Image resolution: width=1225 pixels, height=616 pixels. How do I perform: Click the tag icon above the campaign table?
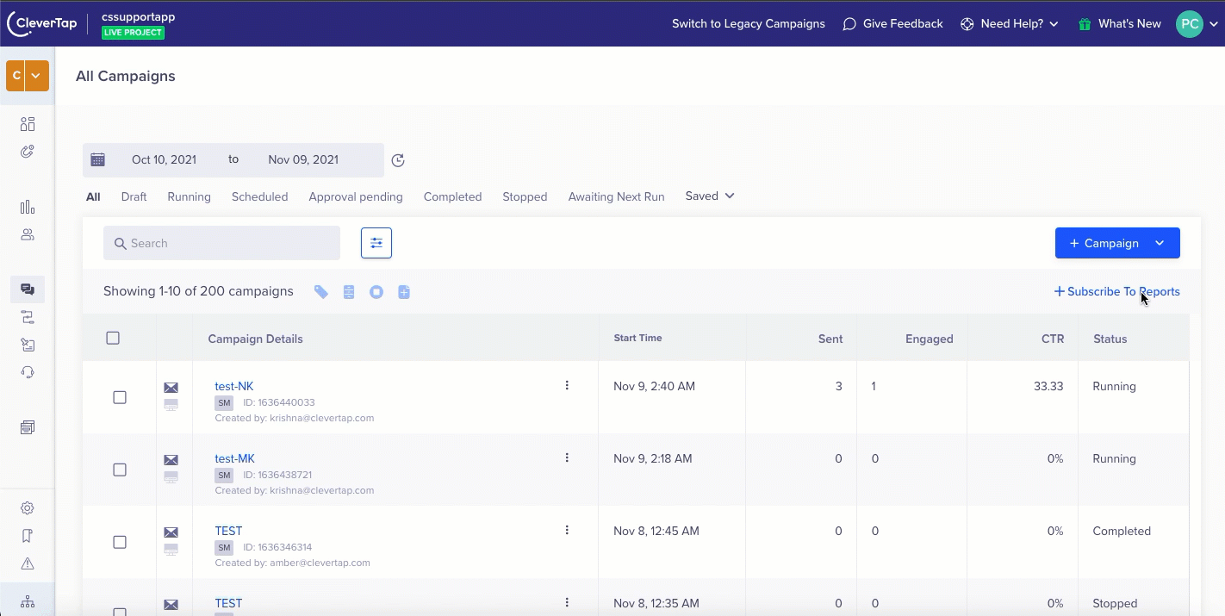click(321, 292)
